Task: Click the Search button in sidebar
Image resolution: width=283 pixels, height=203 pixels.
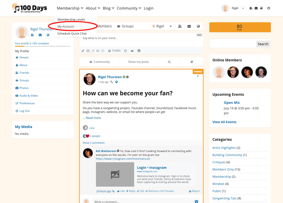Action: [263, 44]
